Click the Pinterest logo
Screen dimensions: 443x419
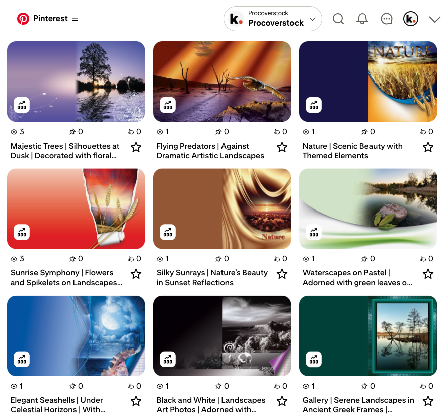(23, 19)
